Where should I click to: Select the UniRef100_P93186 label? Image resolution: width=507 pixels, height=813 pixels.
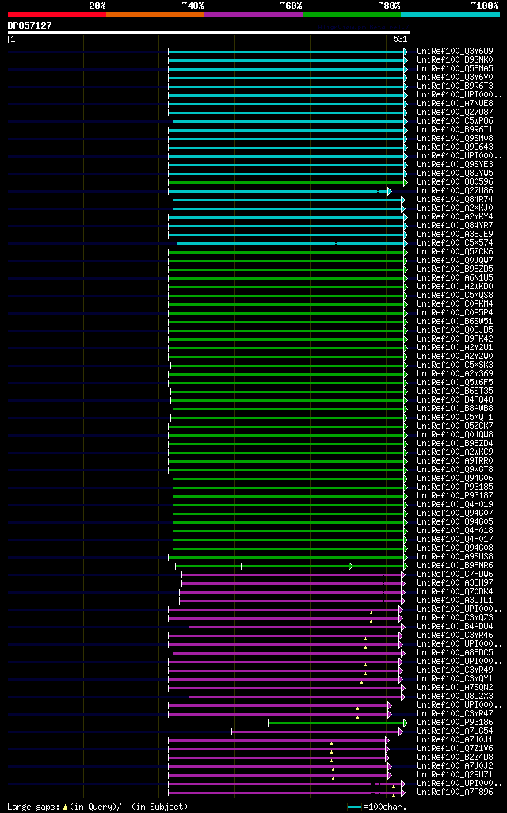456,722
